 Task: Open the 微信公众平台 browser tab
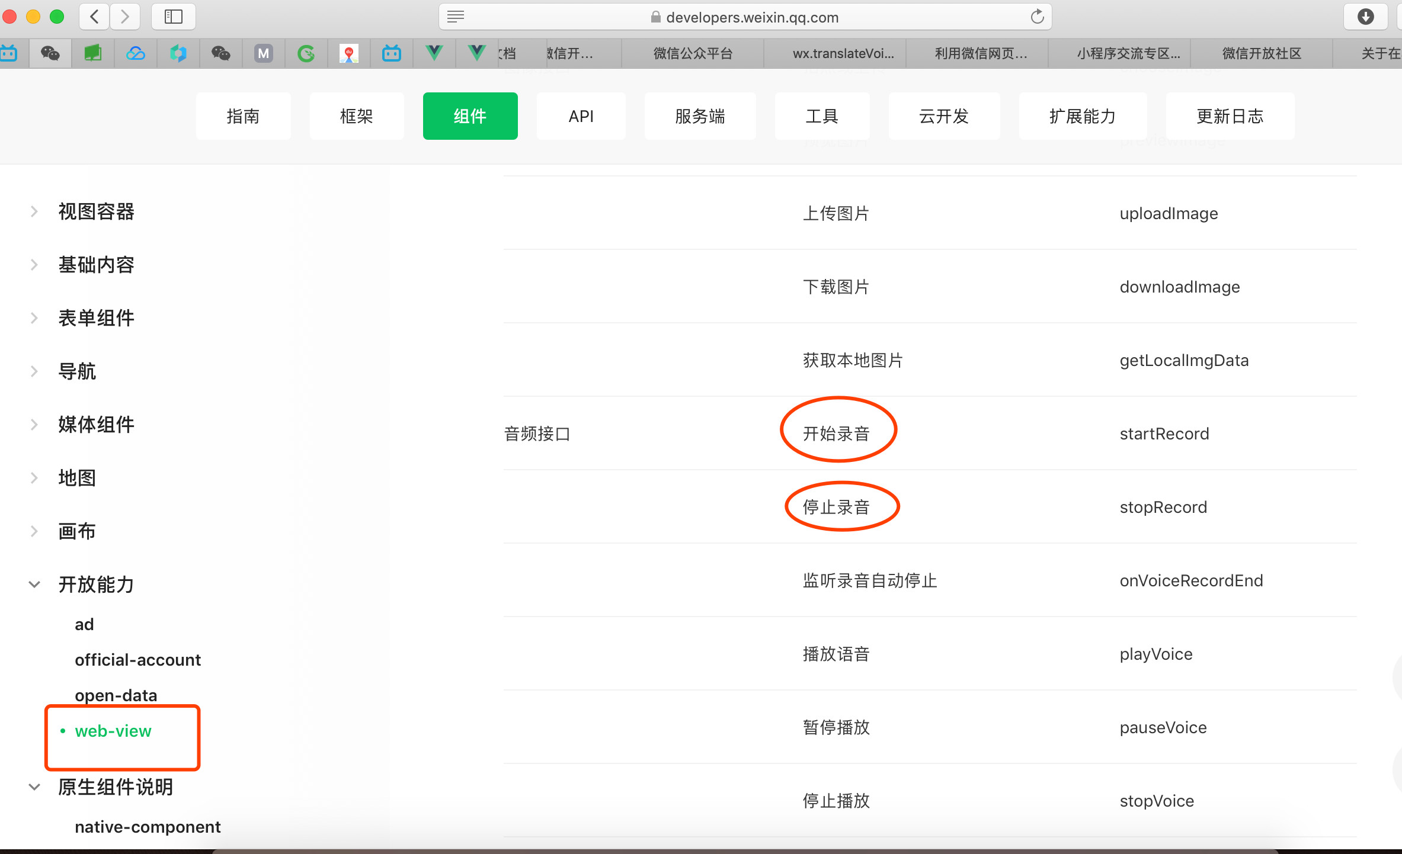[x=693, y=54]
